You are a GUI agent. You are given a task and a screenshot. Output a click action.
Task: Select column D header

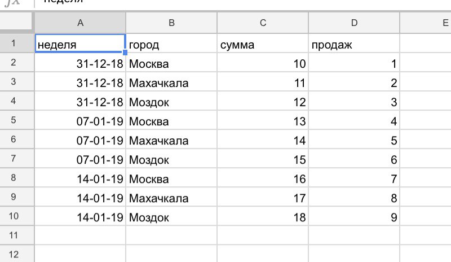(x=354, y=23)
